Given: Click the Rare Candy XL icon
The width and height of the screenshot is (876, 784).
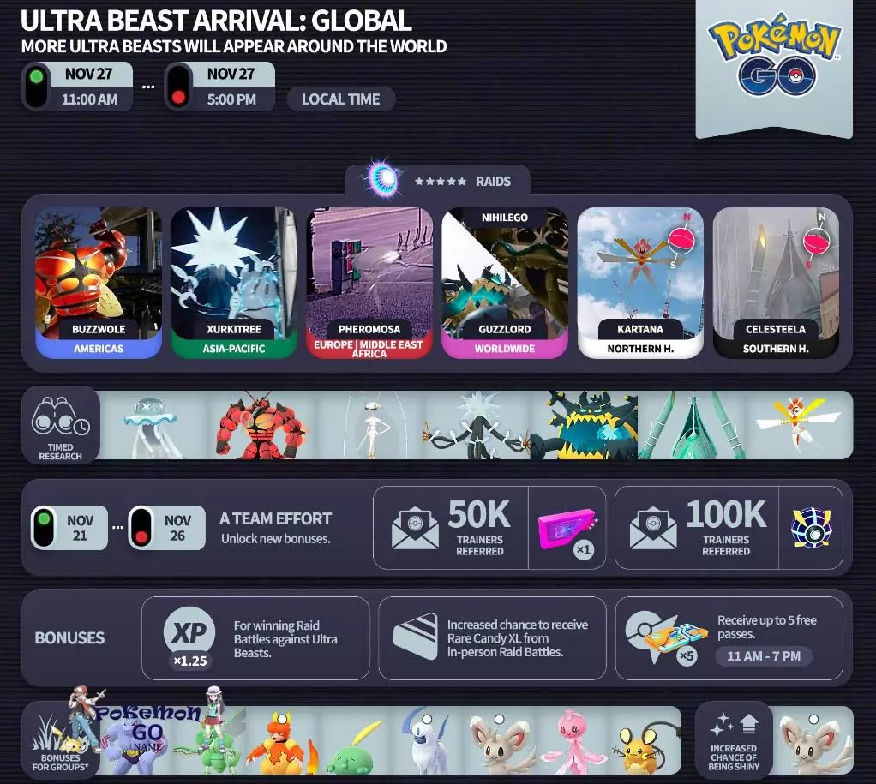Looking at the screenshot, I should point(415,637).
